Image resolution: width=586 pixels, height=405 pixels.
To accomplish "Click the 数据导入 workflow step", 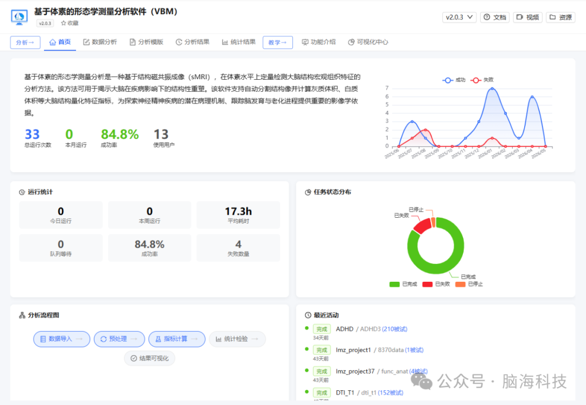I will click(x=62, y=339).
